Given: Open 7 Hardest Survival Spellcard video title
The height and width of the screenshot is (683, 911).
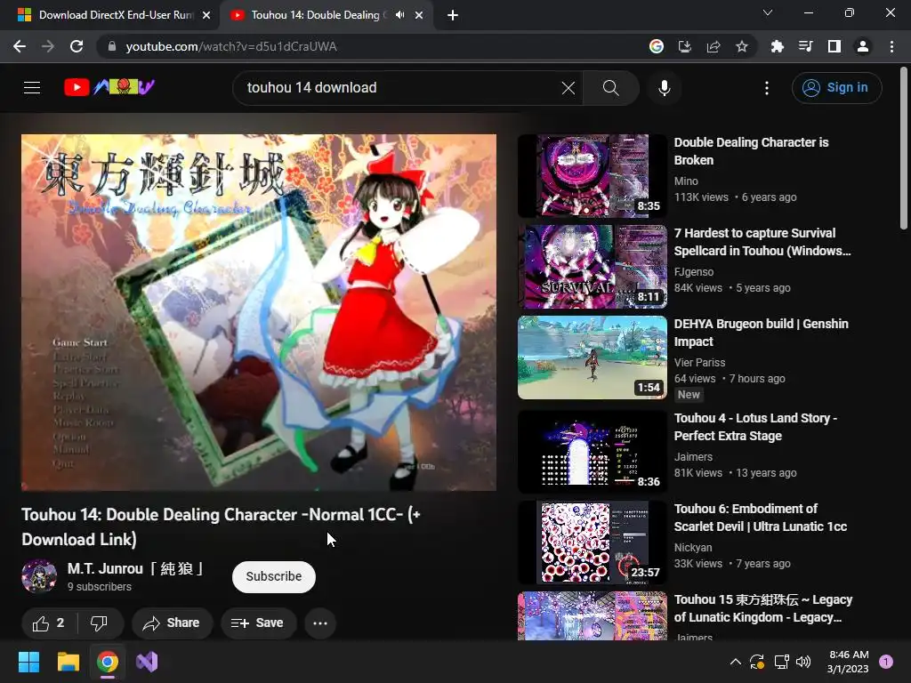Looking at the screenshot, I should click(762, 242).
